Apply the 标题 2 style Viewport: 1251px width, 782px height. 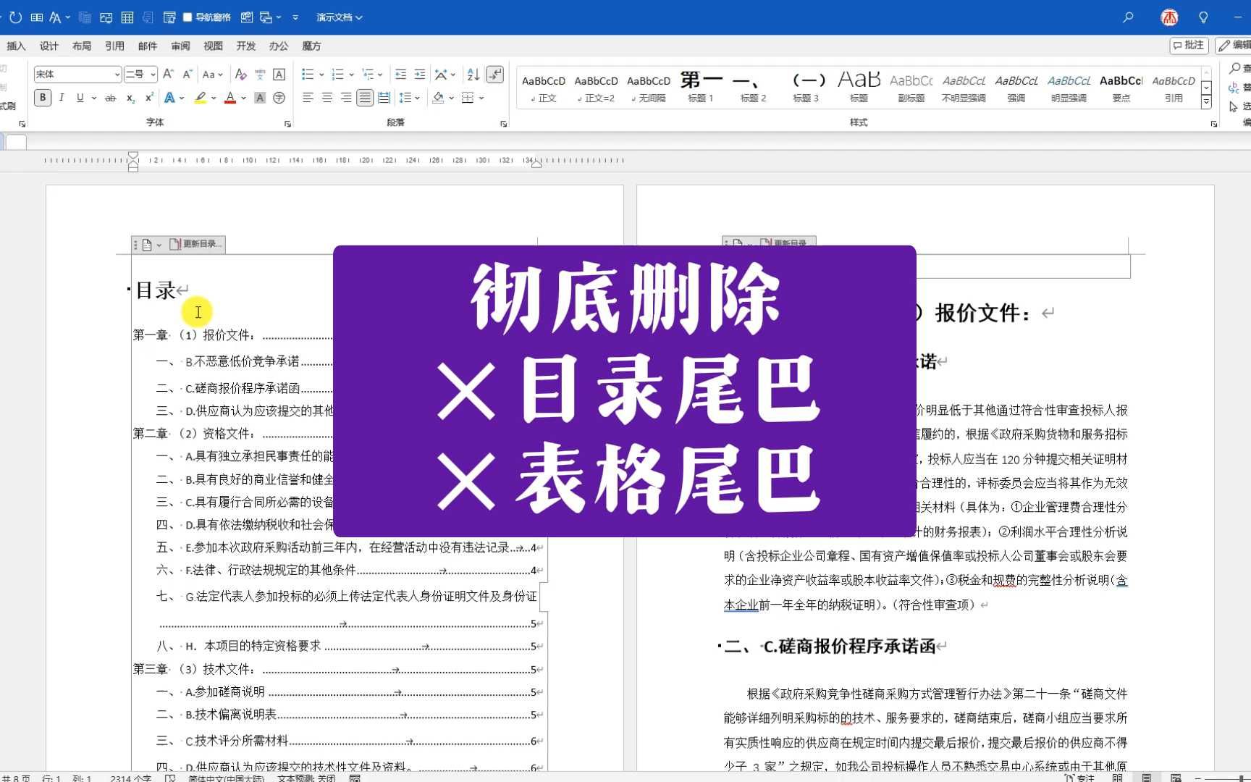point(753,88)
